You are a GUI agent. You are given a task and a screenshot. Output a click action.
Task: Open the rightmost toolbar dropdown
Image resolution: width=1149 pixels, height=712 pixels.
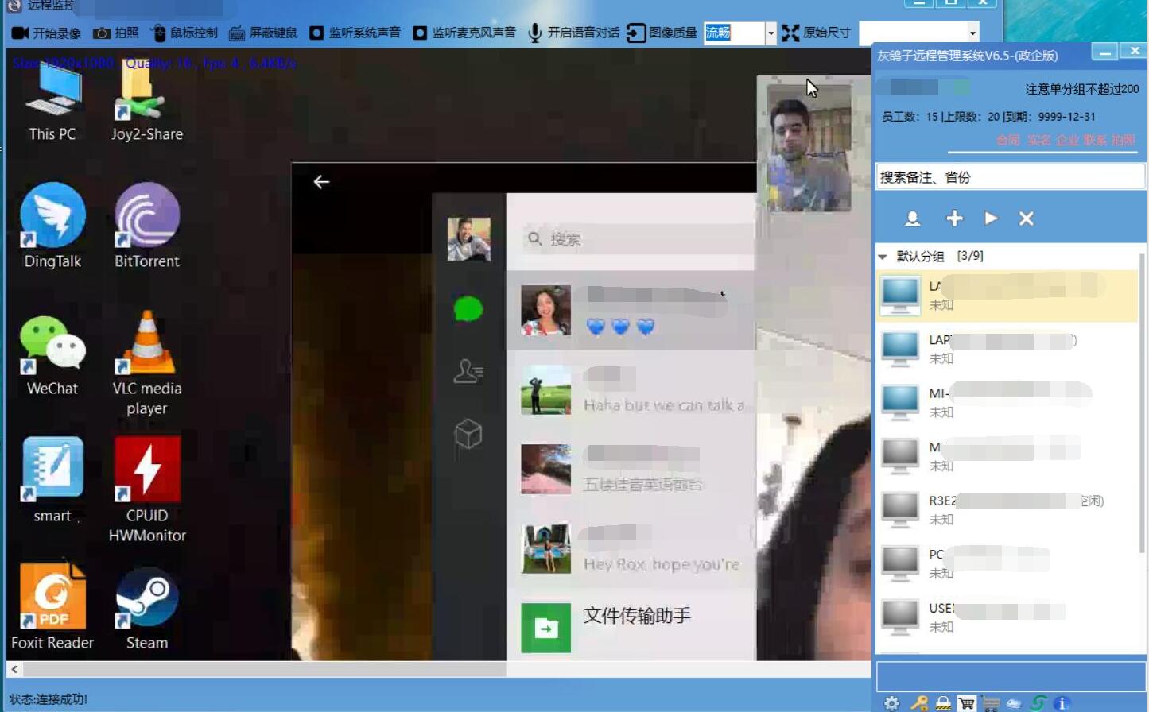[972, 33]
